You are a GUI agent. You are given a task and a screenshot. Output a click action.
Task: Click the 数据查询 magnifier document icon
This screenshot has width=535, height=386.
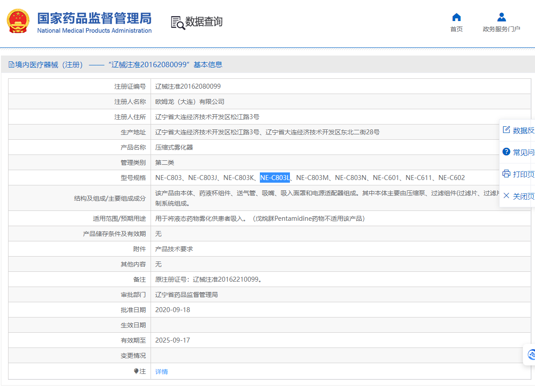point(177,22)
